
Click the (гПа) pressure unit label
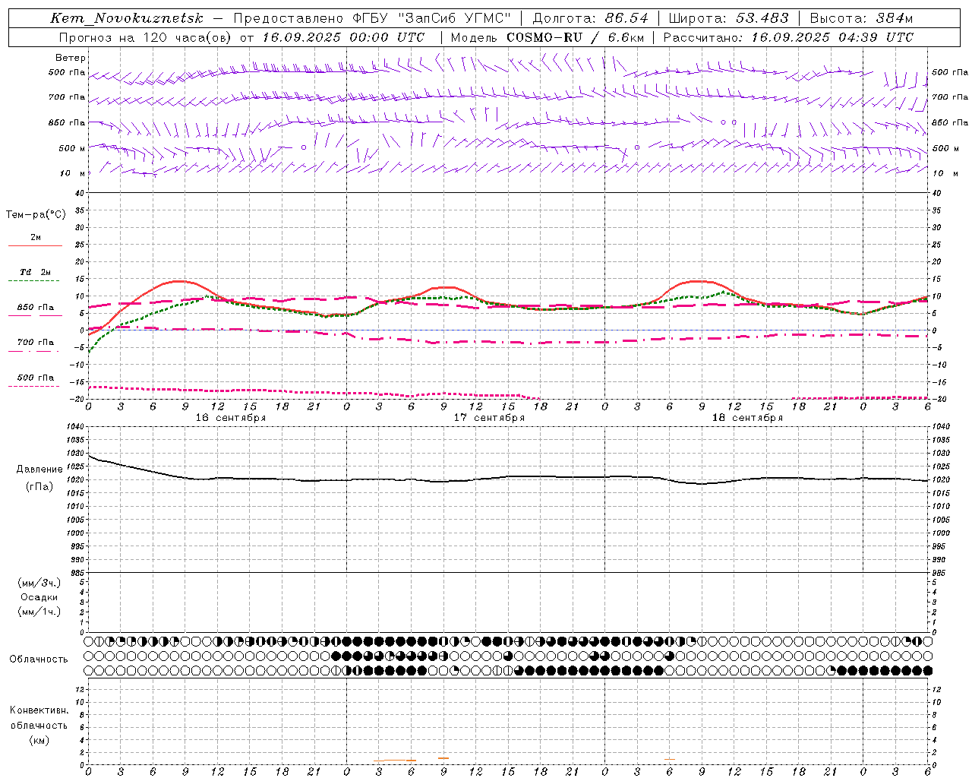[x=39, y=486]
